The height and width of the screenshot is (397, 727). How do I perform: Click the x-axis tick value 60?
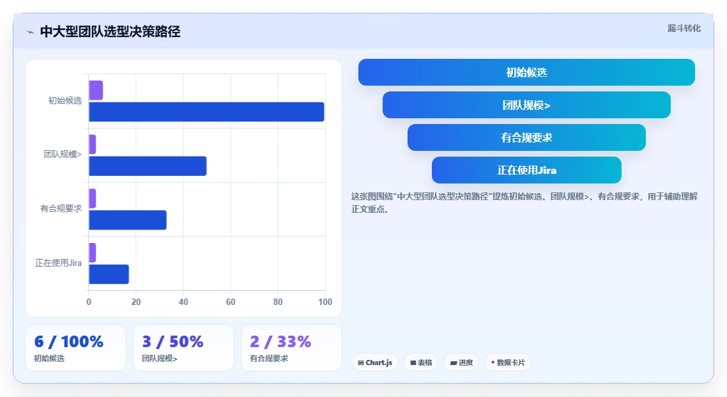231,302
